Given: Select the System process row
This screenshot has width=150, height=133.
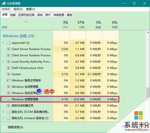Looking at the screenshot, I should 60,74.
